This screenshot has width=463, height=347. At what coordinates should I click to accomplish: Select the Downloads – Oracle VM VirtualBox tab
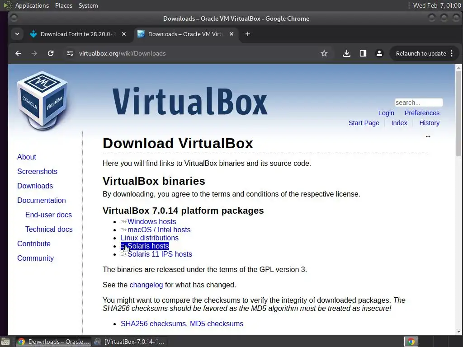[x=186, y=34]
